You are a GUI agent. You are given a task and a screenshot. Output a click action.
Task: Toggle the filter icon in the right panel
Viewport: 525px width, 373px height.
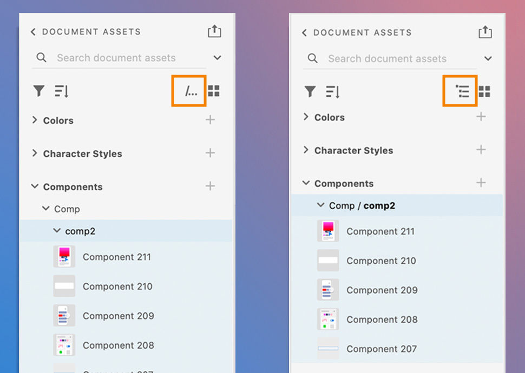click(310, 91)
